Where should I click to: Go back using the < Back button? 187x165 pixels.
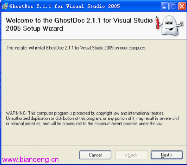(x=131, y=155)
